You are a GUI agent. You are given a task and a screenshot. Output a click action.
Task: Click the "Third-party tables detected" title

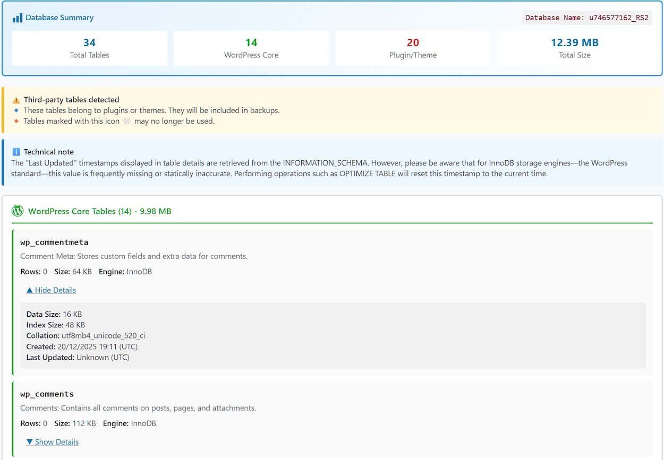(x=71, y=100)
